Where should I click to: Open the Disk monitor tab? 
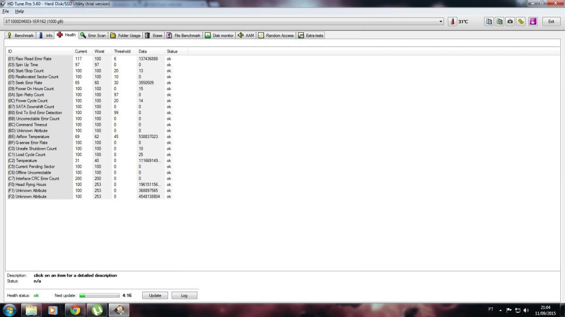coord(219,35)
